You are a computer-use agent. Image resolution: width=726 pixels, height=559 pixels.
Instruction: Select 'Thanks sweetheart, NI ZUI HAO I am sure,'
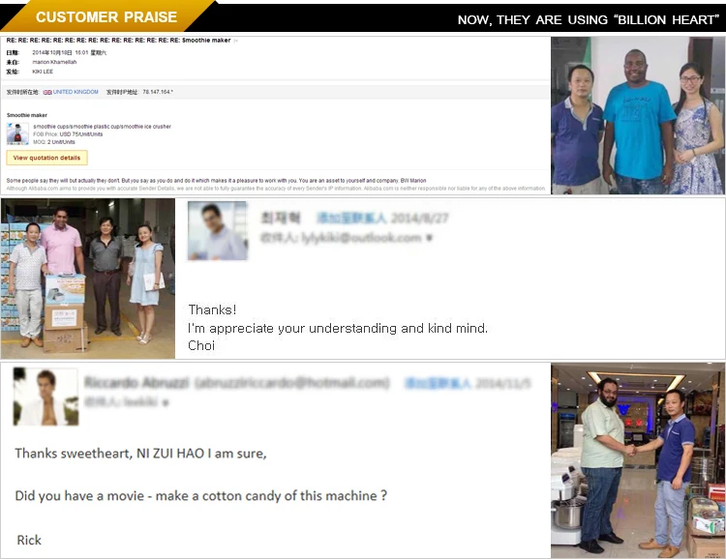(x=140, y=453)
